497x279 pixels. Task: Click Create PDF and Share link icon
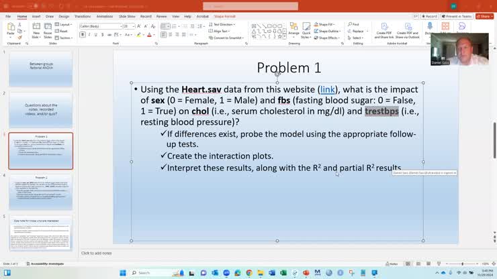pyautogui.click(x=383, y=30)
